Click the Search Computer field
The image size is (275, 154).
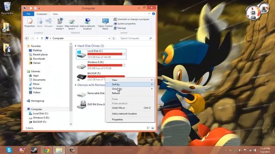tap(136, 38)
